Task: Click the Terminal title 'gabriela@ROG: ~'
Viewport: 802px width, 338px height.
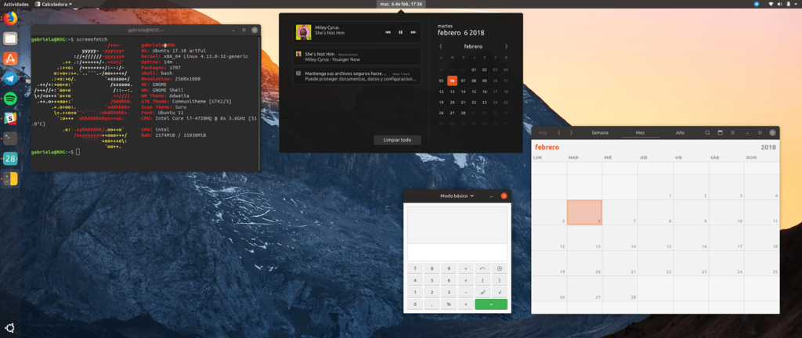Action: 146,31
